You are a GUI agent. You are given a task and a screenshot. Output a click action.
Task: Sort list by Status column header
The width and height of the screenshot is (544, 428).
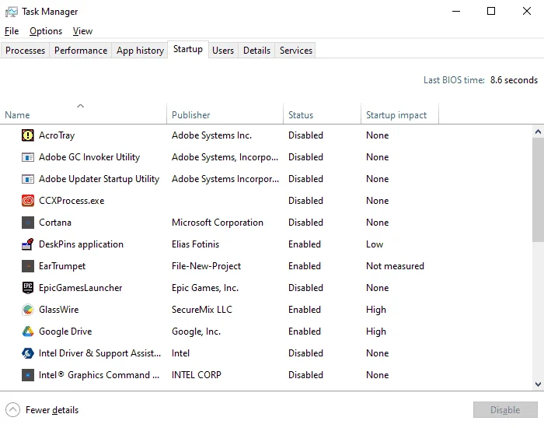point(322,114)
